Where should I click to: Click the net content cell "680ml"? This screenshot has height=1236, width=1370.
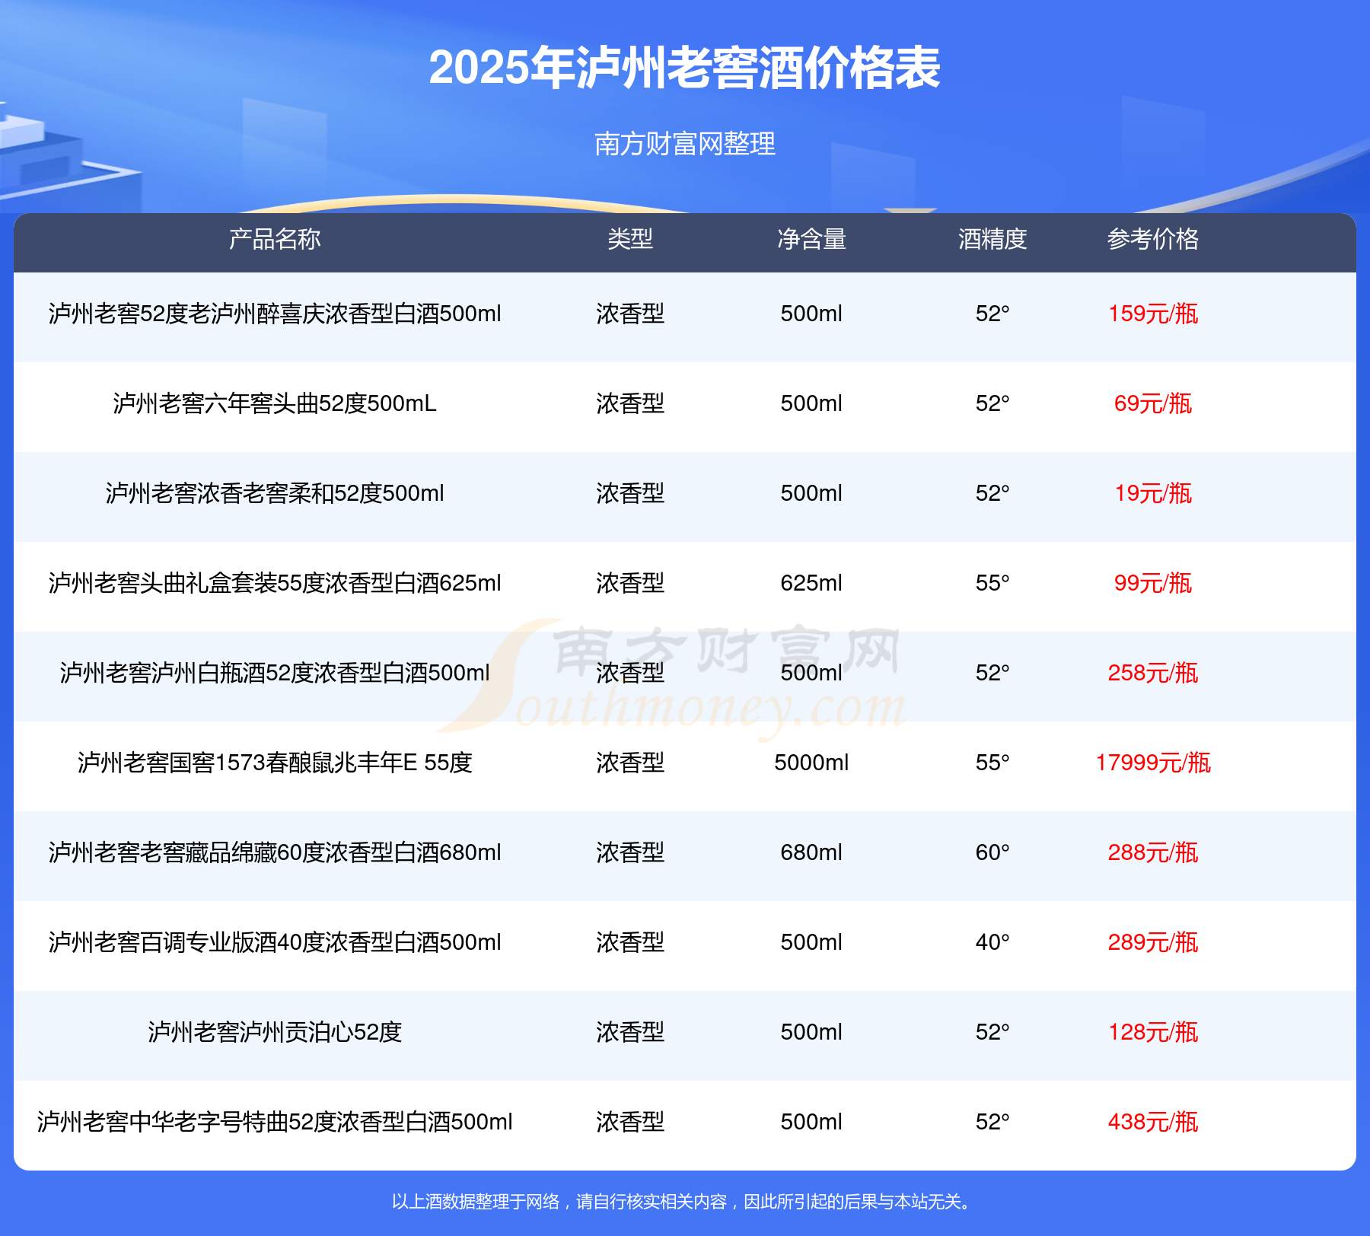pos(811,852)
